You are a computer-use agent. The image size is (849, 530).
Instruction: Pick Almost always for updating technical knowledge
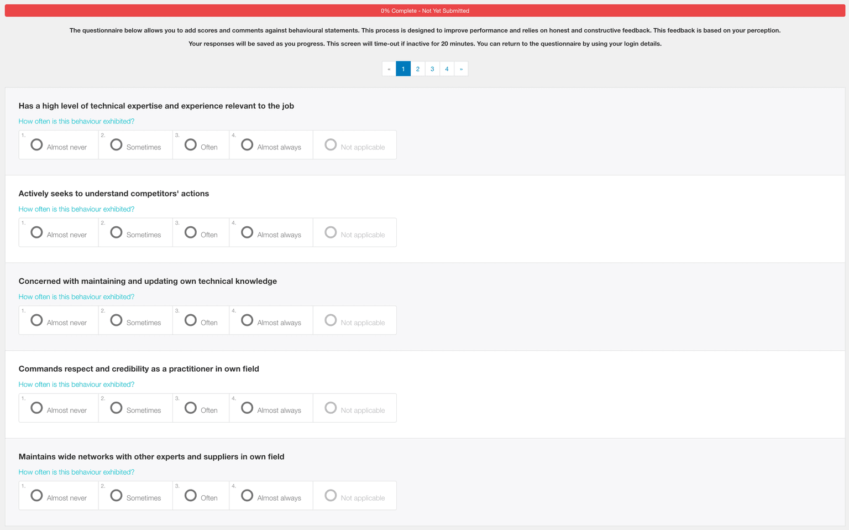tap(247, 320)
